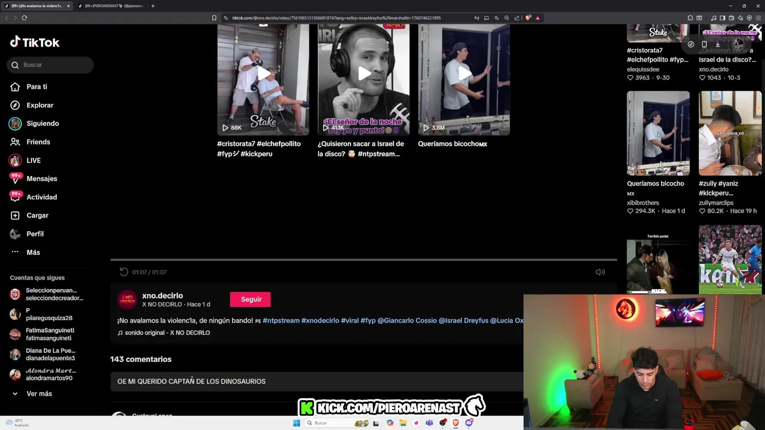Switch to the PIEROARENAST browser tab

pos(111,6)
